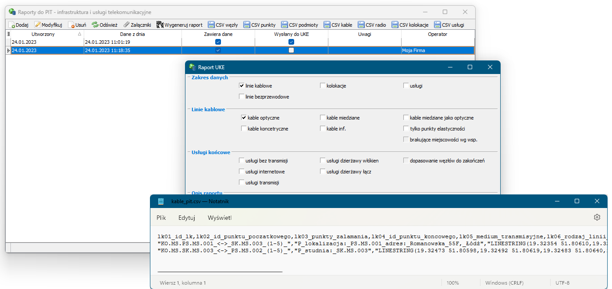Click the Zawiera dane column header
This screenshot has height=289, width=612.
(218, 34)
